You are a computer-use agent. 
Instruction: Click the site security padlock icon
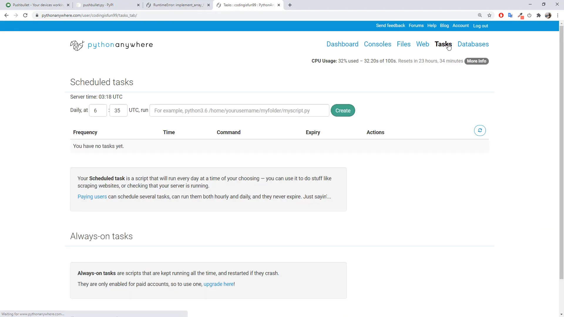37,15
